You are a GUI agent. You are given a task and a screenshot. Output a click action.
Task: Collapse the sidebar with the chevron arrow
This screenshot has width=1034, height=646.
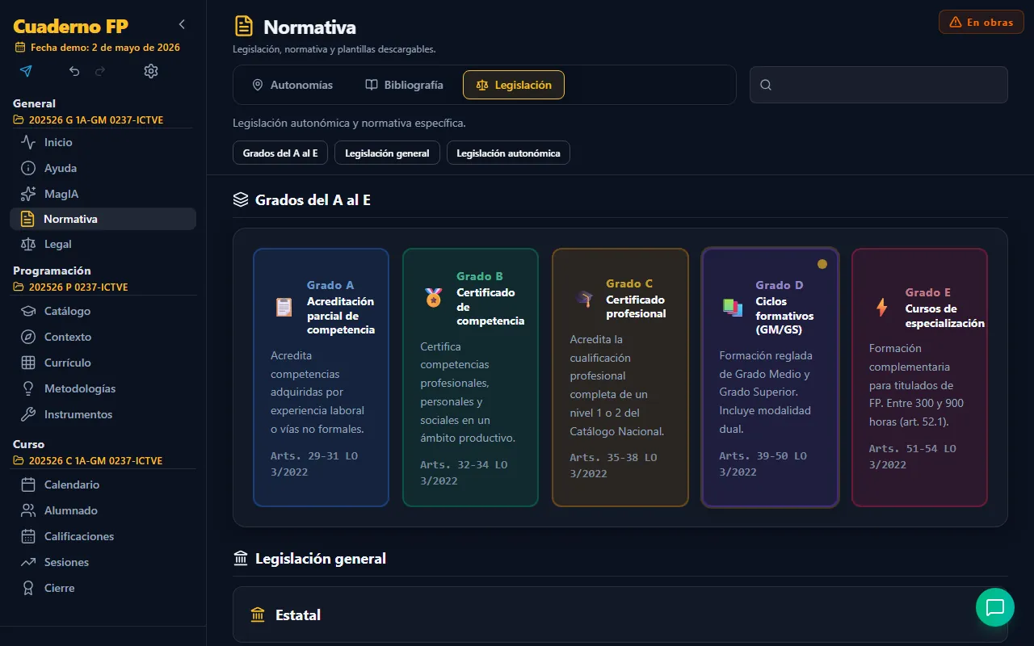182,24
